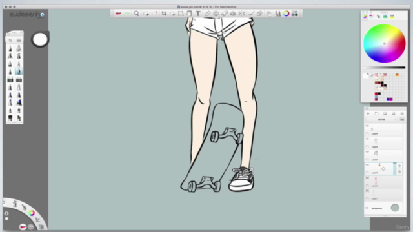
Task: Click the green Redo arrow in the toolbar
Action: pyautogui.click(x=127, y=14)
